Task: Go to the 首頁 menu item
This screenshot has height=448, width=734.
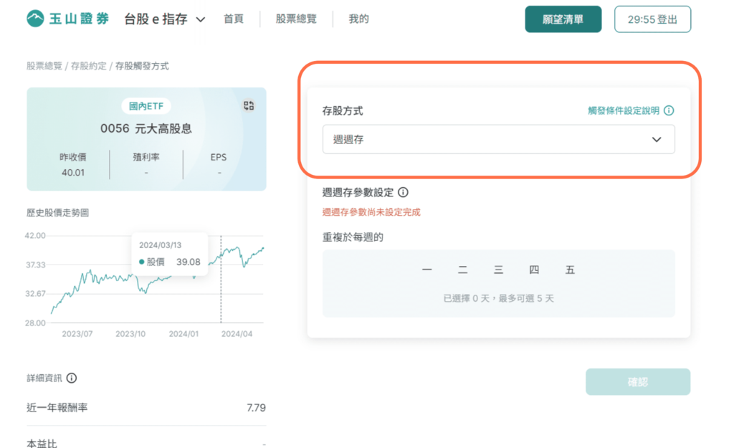Action: click(233, 19)
